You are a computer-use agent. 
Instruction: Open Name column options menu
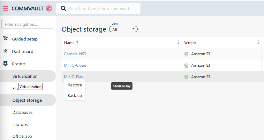point(178,42)
